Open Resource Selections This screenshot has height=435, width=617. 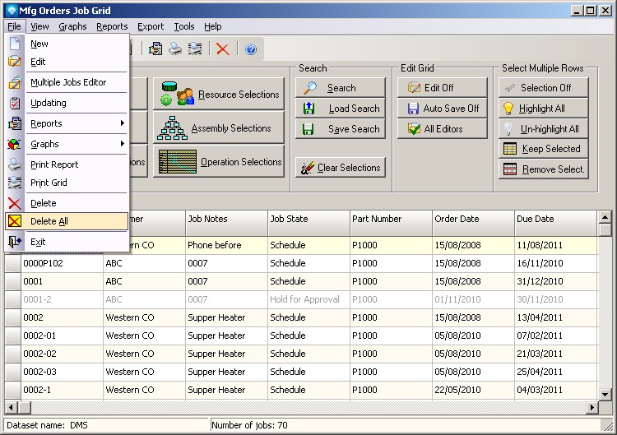[x=218, y=95]
